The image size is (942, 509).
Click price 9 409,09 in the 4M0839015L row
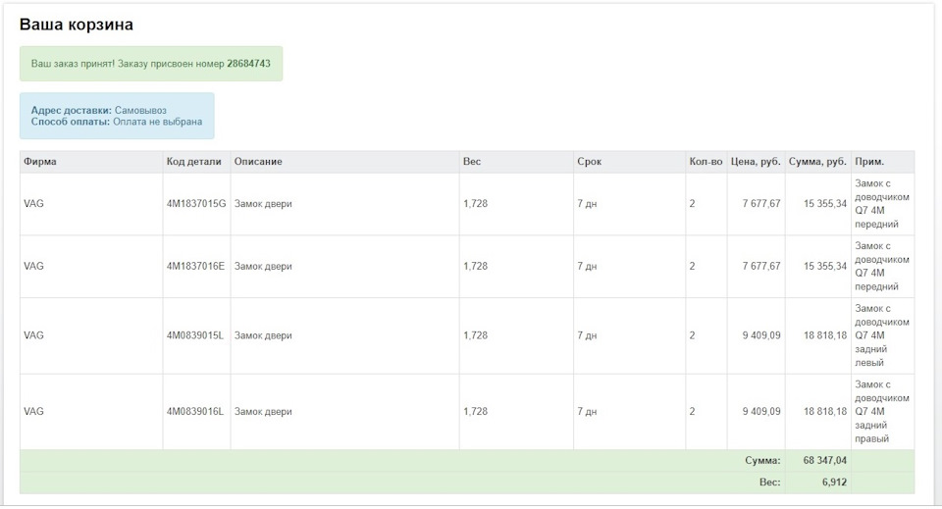761,335
